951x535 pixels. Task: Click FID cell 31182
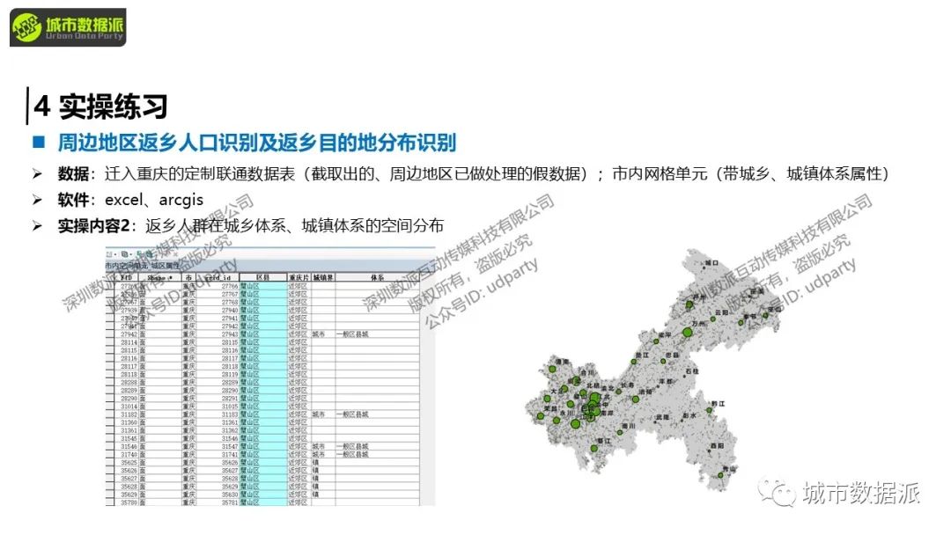[128, 414]
